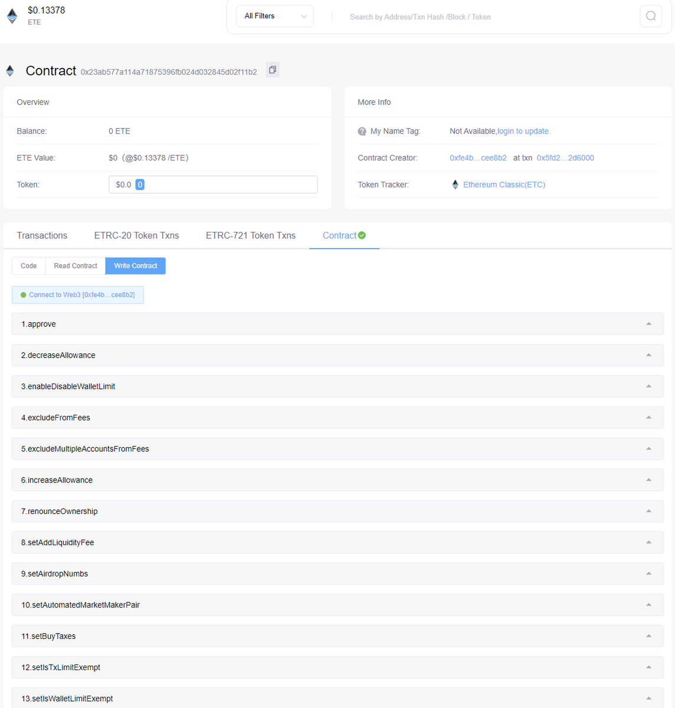Viewport: 675px width, 708px height.
Task: Click the login to update link
Action: pos(524,131)
